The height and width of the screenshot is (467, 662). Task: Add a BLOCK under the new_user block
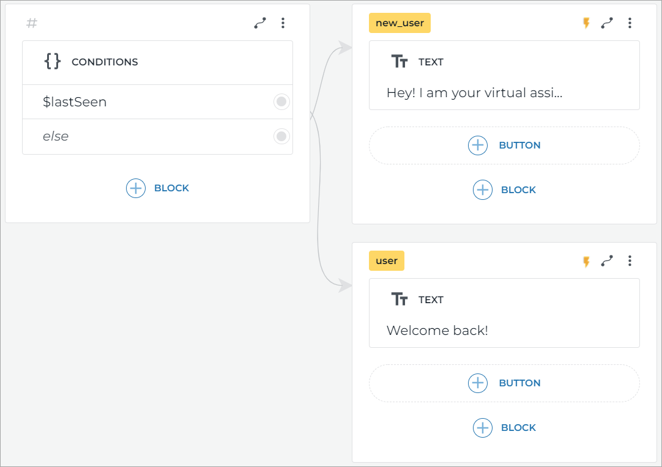coord(504,189)
